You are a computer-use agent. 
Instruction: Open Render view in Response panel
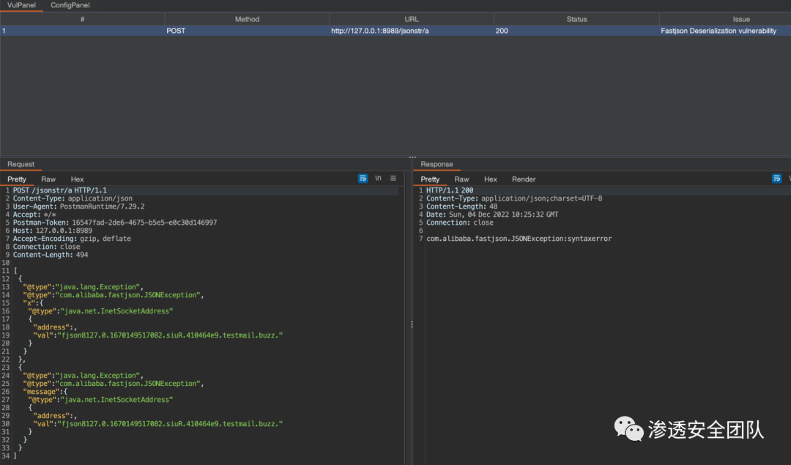[x=524, y=179]
